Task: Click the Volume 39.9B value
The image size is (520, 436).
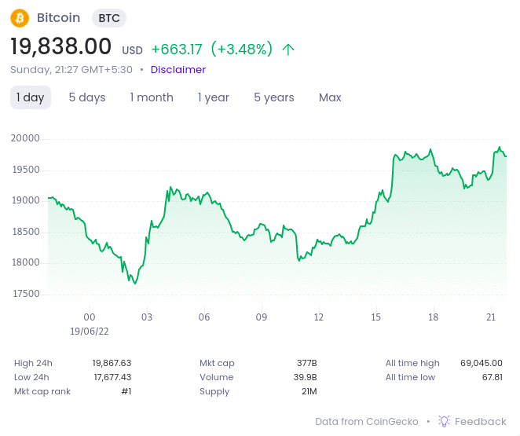Action: [305, 377]
